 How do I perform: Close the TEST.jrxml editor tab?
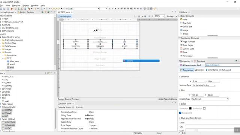click(72, 12)
